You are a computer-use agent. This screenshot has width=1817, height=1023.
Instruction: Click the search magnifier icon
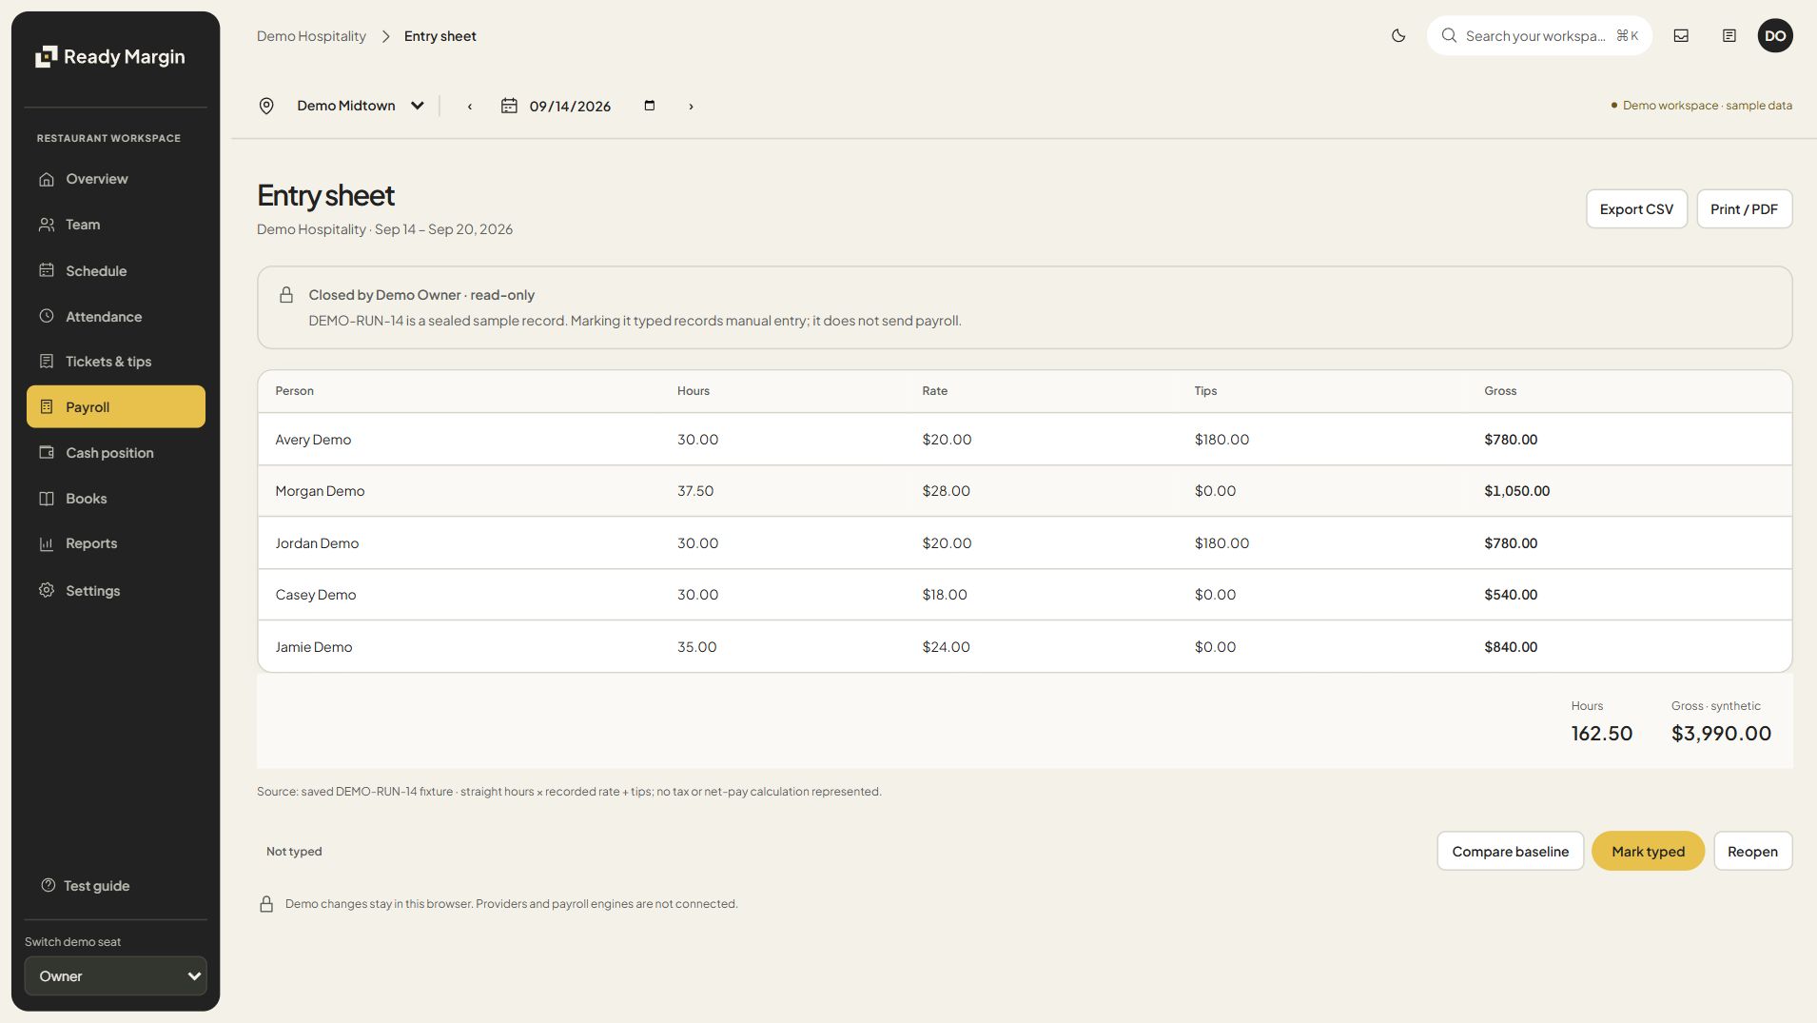coord(1449,36)
